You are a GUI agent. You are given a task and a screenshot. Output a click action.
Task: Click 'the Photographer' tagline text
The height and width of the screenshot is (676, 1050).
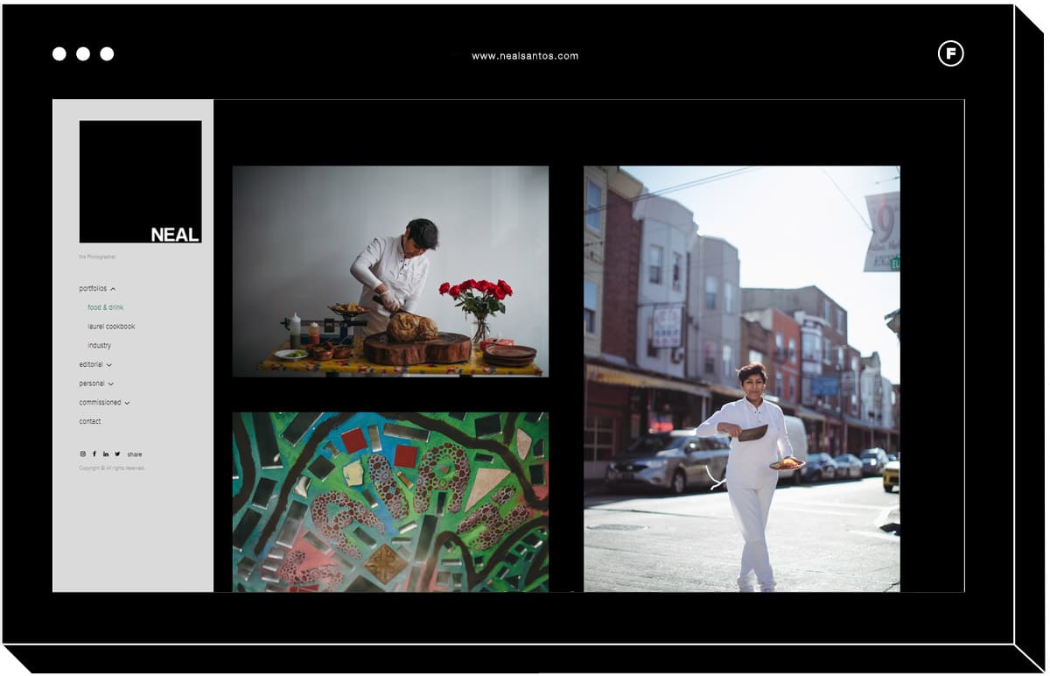(97, 257)
